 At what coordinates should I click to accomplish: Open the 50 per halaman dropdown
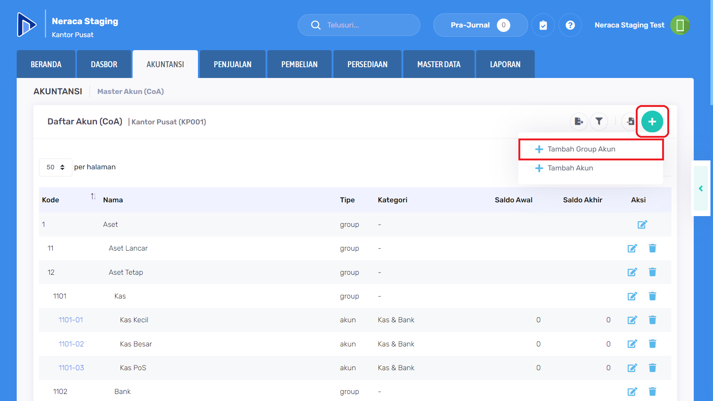click(x=56, y=167)
